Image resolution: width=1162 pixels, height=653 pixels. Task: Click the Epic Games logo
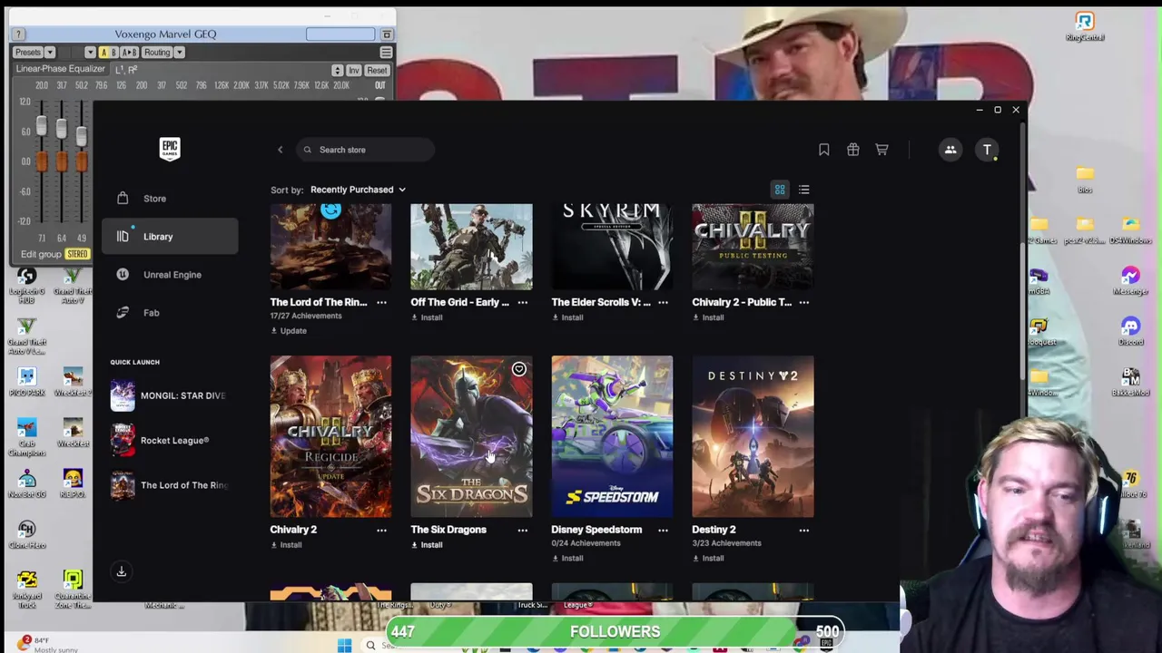coord(170,149)
